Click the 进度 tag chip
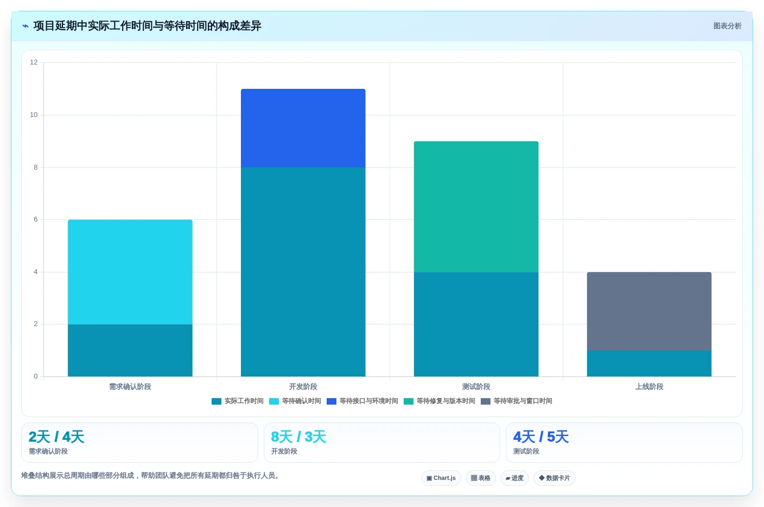The height and width of the screenshot is (507, 764). (514, 478)
